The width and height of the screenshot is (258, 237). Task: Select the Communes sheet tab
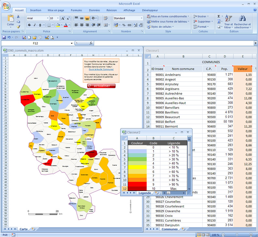point(170,229)
